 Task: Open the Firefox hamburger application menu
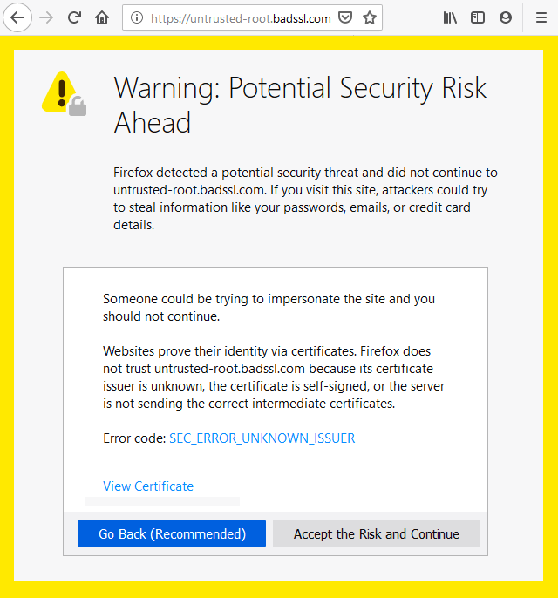(x=541, y=17)
